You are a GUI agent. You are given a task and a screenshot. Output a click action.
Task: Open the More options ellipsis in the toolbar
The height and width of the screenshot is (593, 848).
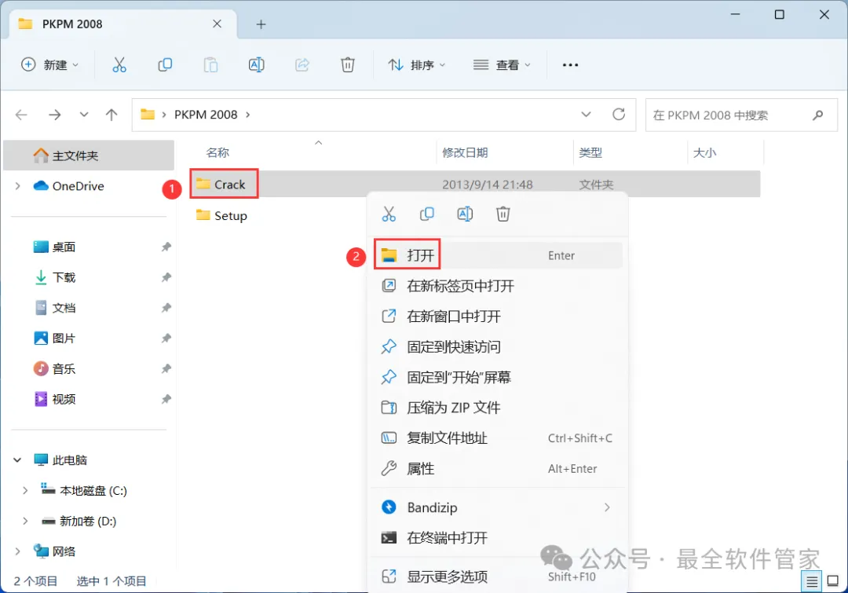[x=570, y=65]
